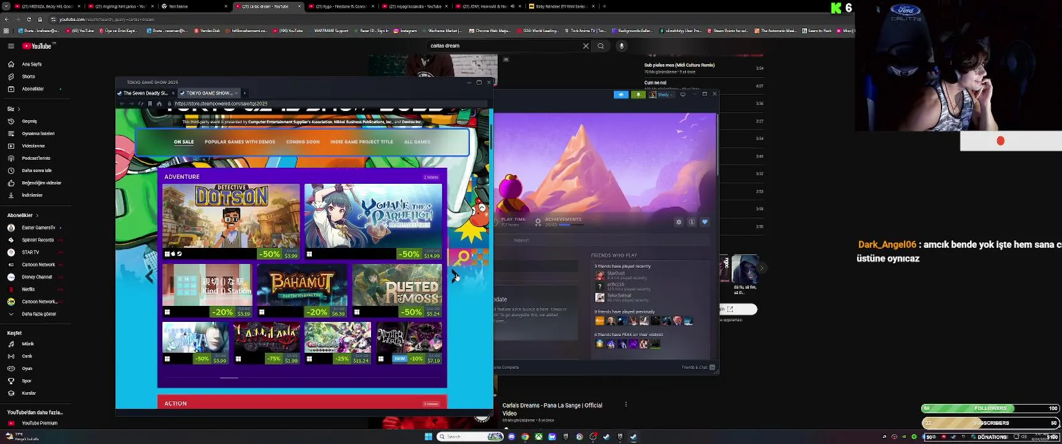The width and height of the screenshot is (1062, 444).
Task: Click Carla's Dreams Pana La Sange video title
Action: pyautogui.click(x=552, y=409)
